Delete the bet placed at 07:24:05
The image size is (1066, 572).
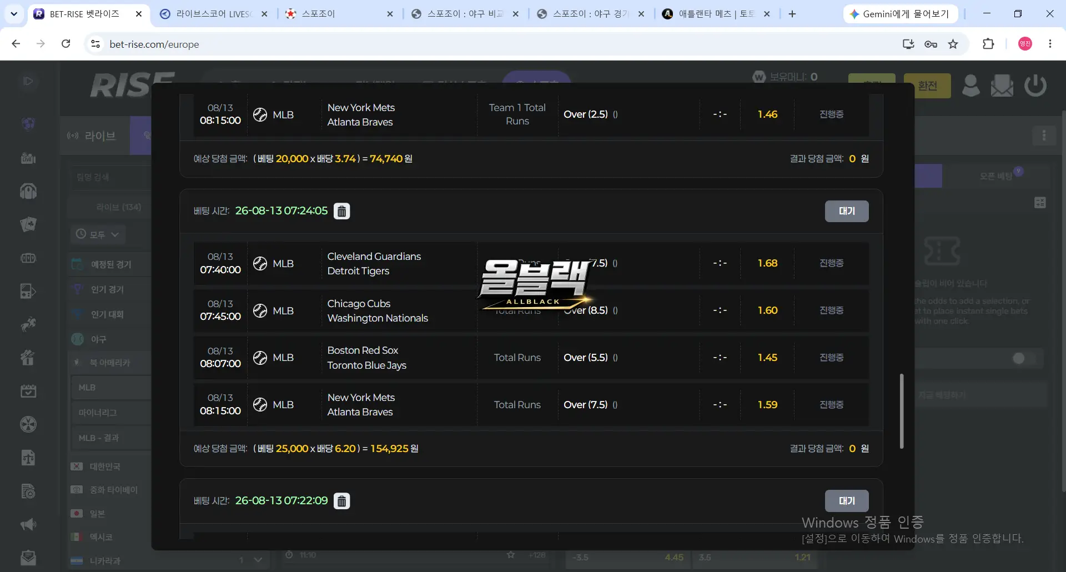341,211
